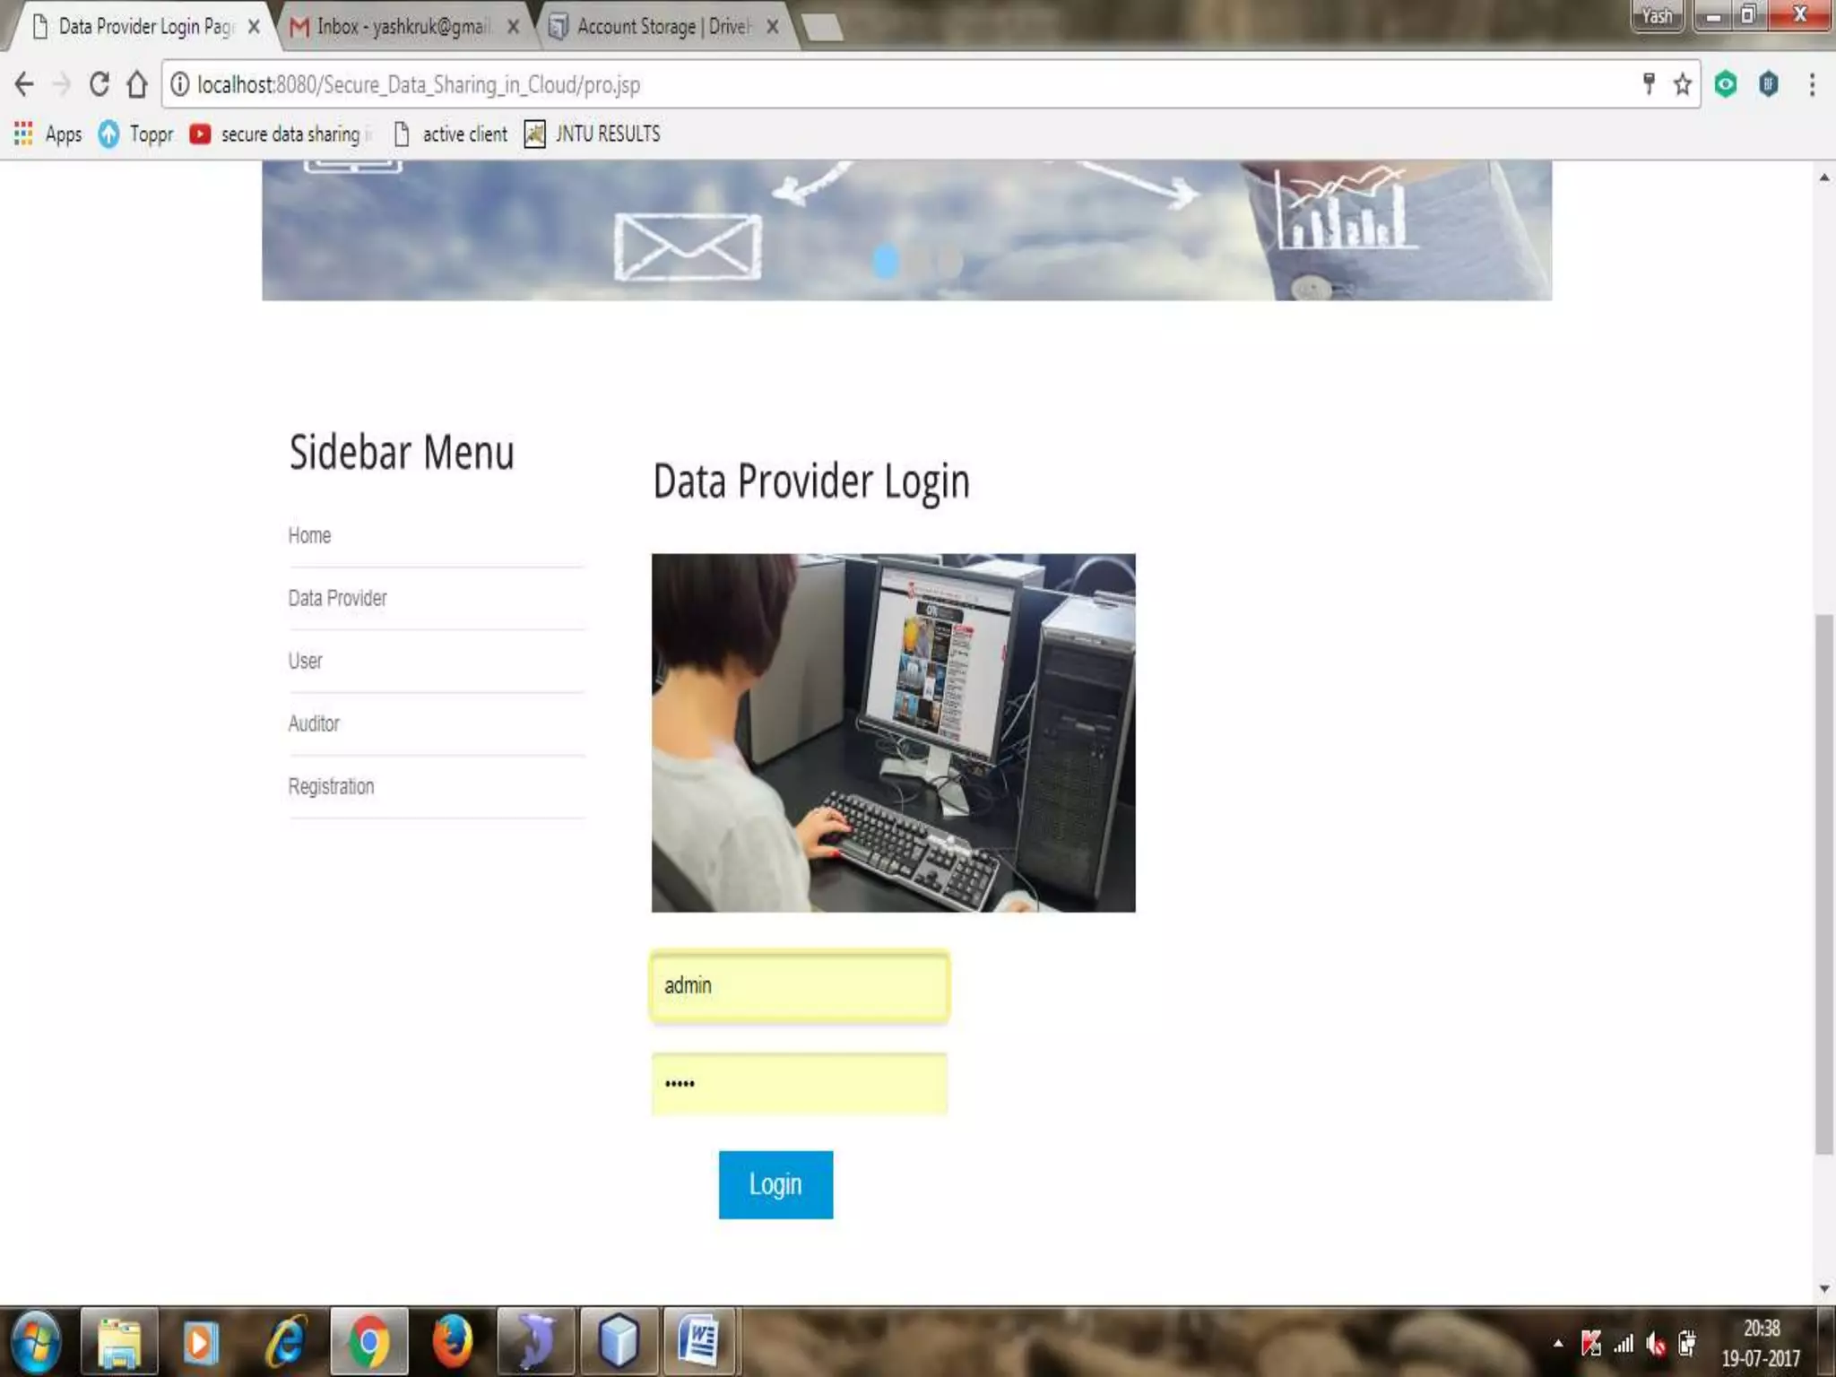The width and height of the screenshot is (1836, 1377).
Task: Open the Apps bookmarks shortcut
Action: click(48, 134)
